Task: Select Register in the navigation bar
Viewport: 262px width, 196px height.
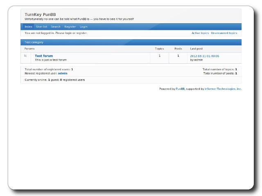Action: (70, 27)
